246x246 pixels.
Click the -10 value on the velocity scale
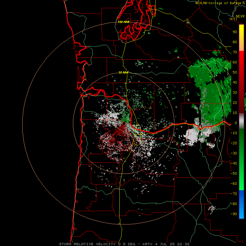[x=234, y=133]
